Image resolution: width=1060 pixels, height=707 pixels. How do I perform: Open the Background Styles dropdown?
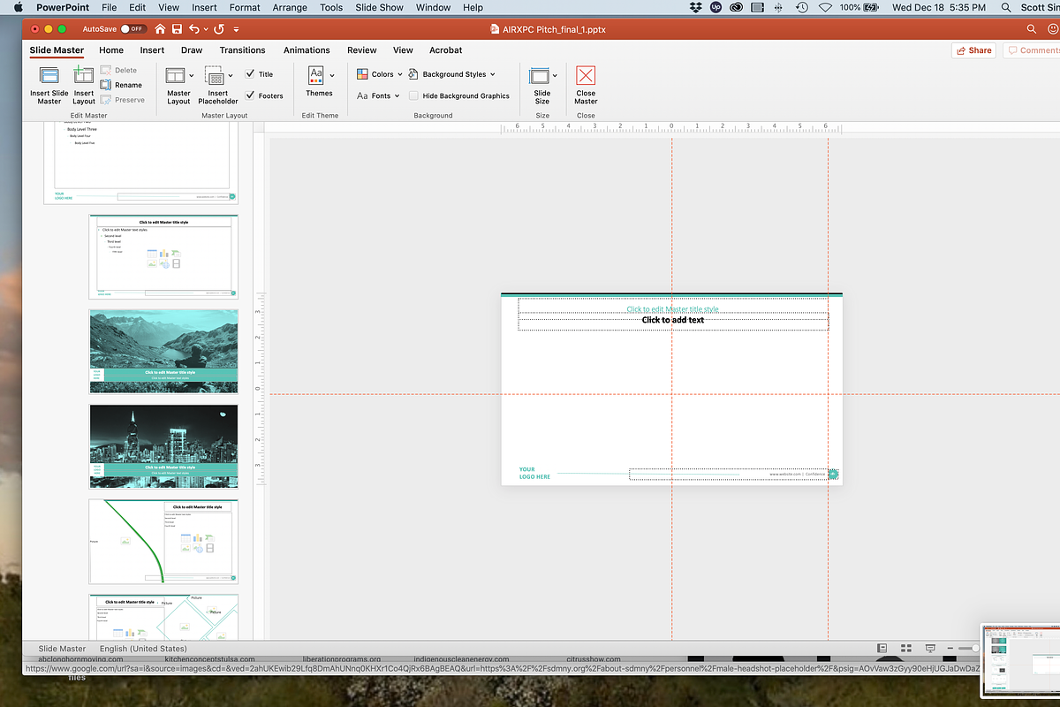[x=451, y=74]
